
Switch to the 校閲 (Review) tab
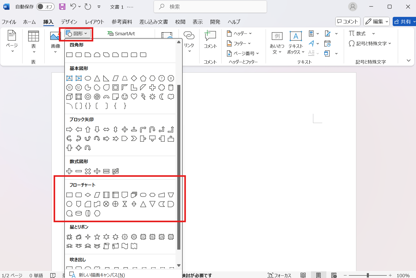180,22
